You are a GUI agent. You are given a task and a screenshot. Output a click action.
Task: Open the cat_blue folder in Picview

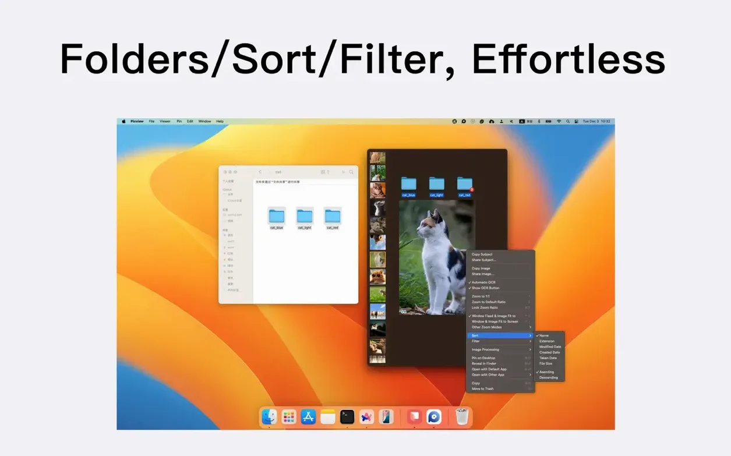pyautogui.click(x=408, y=187)
